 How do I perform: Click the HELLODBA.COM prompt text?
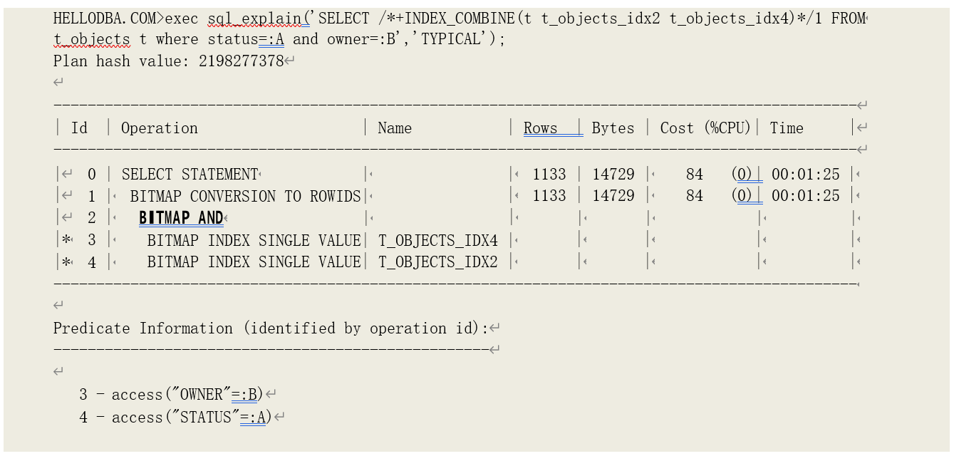pos(105,19)
